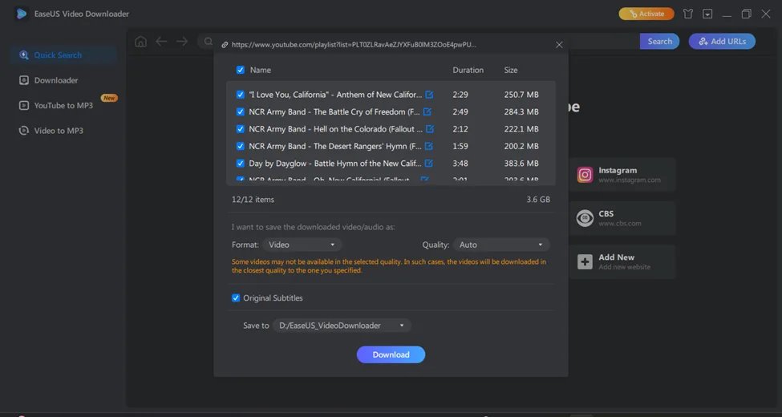The height and width of the screenshot is (417, 782).
Task: Click the Home icon in browser bar
Action: [x=140, y=42]
